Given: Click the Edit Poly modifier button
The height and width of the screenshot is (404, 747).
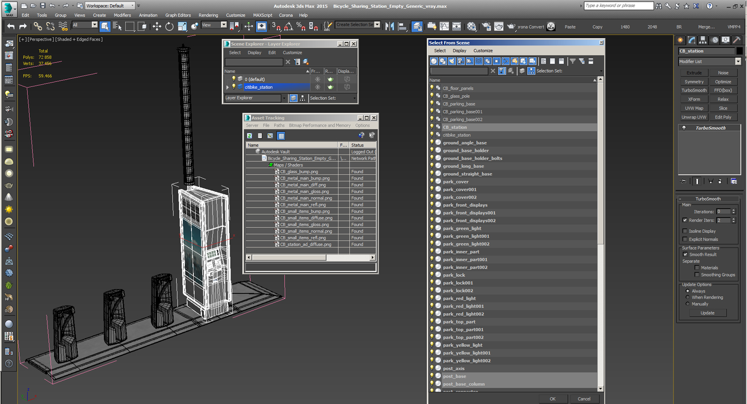Looking at the screenshot, I should (723, 117).
